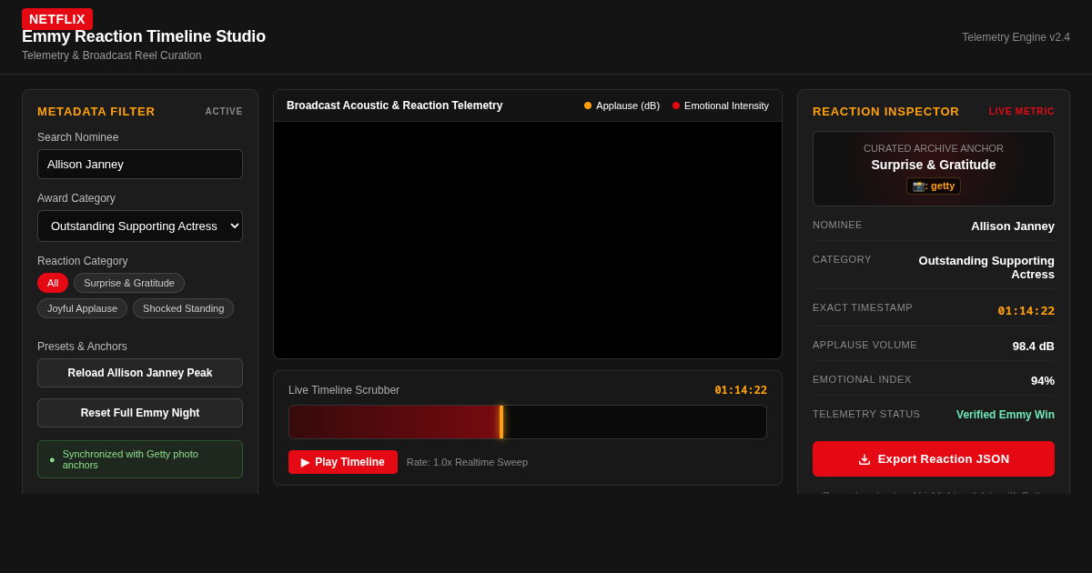Click the Emotional Intensity legend dot
This screenshot has width=1092, height=573.
point(676,106)
